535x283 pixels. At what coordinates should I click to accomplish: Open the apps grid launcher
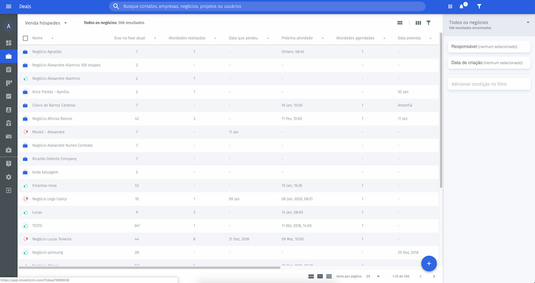click(x=450, y=6)
